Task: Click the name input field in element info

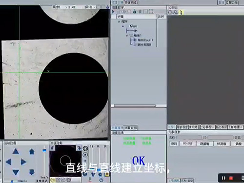Action: (x=189, y=138)
